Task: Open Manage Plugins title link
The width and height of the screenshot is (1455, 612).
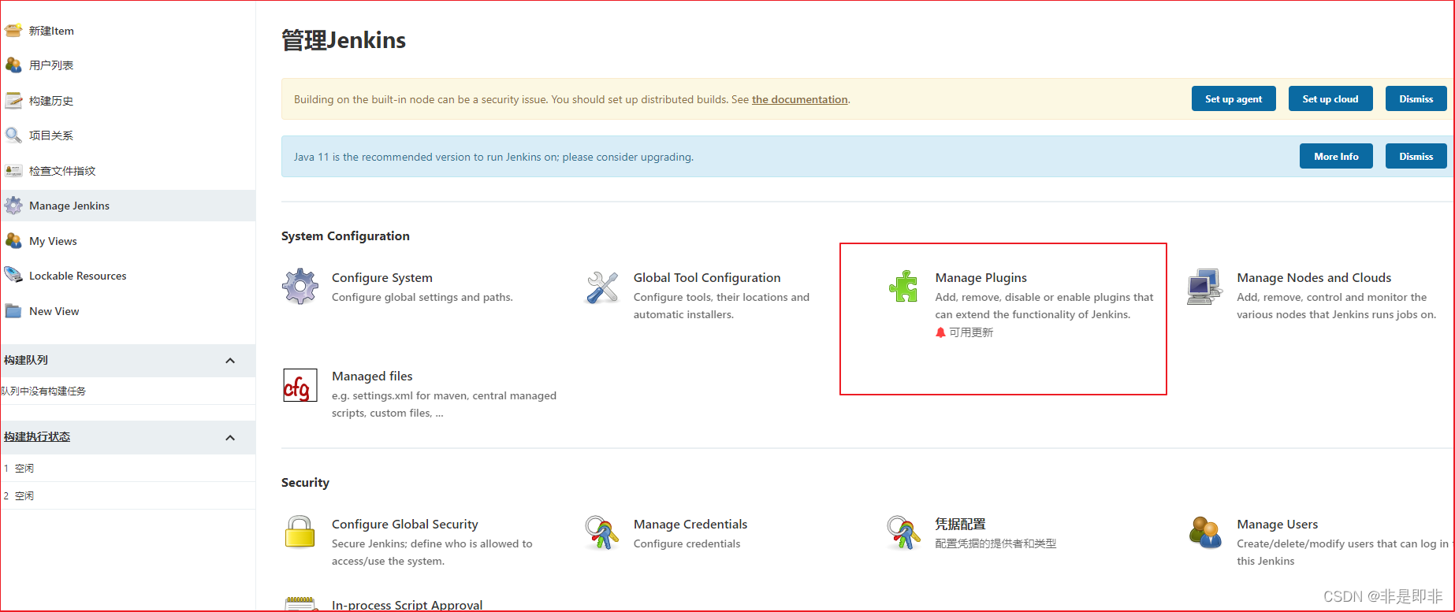Action: (981, 277)
